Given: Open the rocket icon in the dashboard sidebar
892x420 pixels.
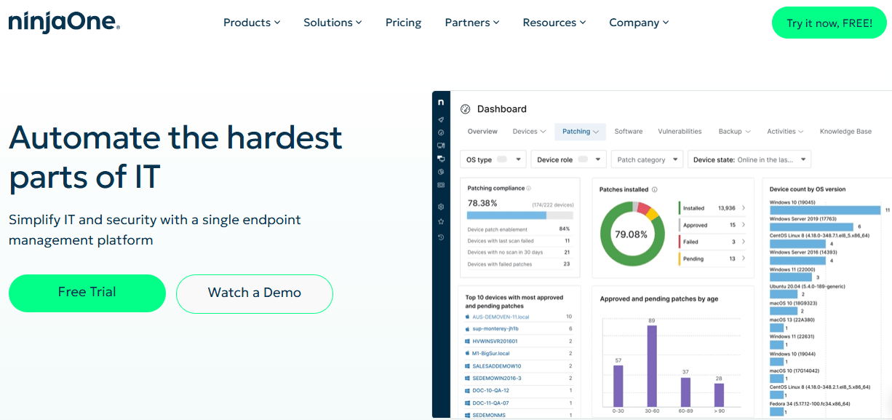Looking at the screenshot, I should (441, 119).
